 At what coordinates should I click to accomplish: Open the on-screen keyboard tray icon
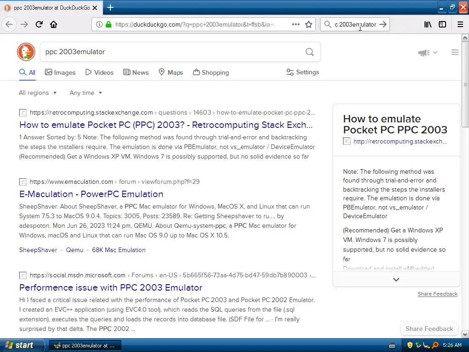pyautogui.click(x=392, y=346)
